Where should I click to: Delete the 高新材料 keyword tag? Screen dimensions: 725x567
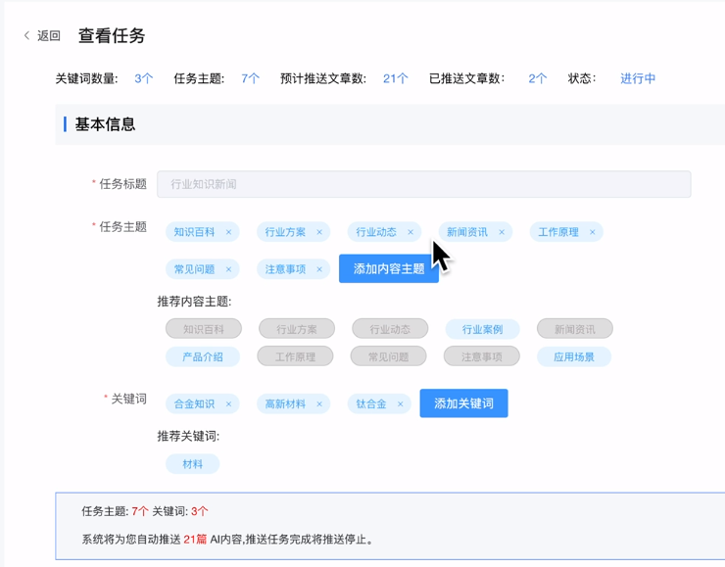point(319,403)
